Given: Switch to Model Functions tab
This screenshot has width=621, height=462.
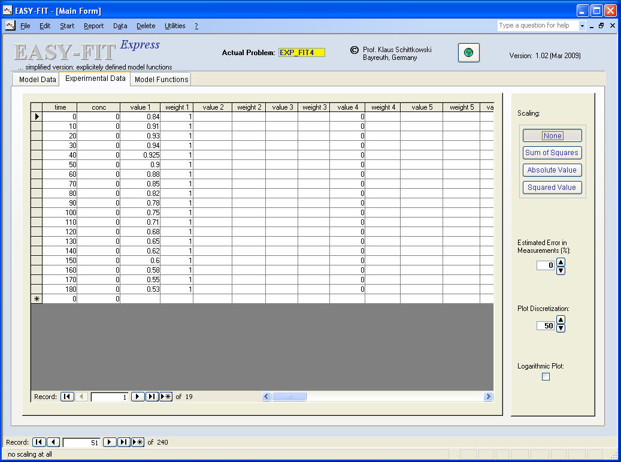Looking at the screenshot, I should [x=161, y=79].
